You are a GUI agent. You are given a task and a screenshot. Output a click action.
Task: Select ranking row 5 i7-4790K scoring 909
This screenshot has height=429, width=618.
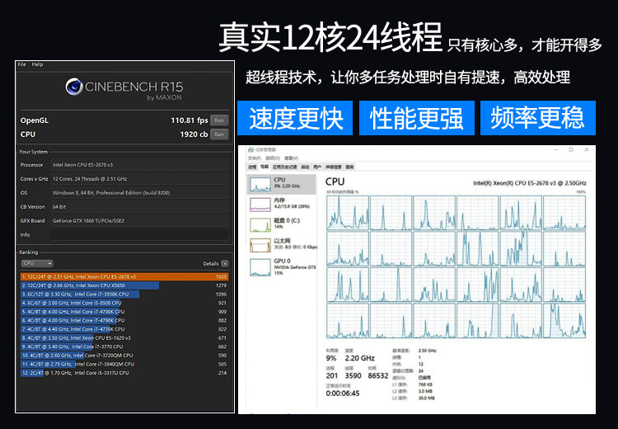coord(124,311)
